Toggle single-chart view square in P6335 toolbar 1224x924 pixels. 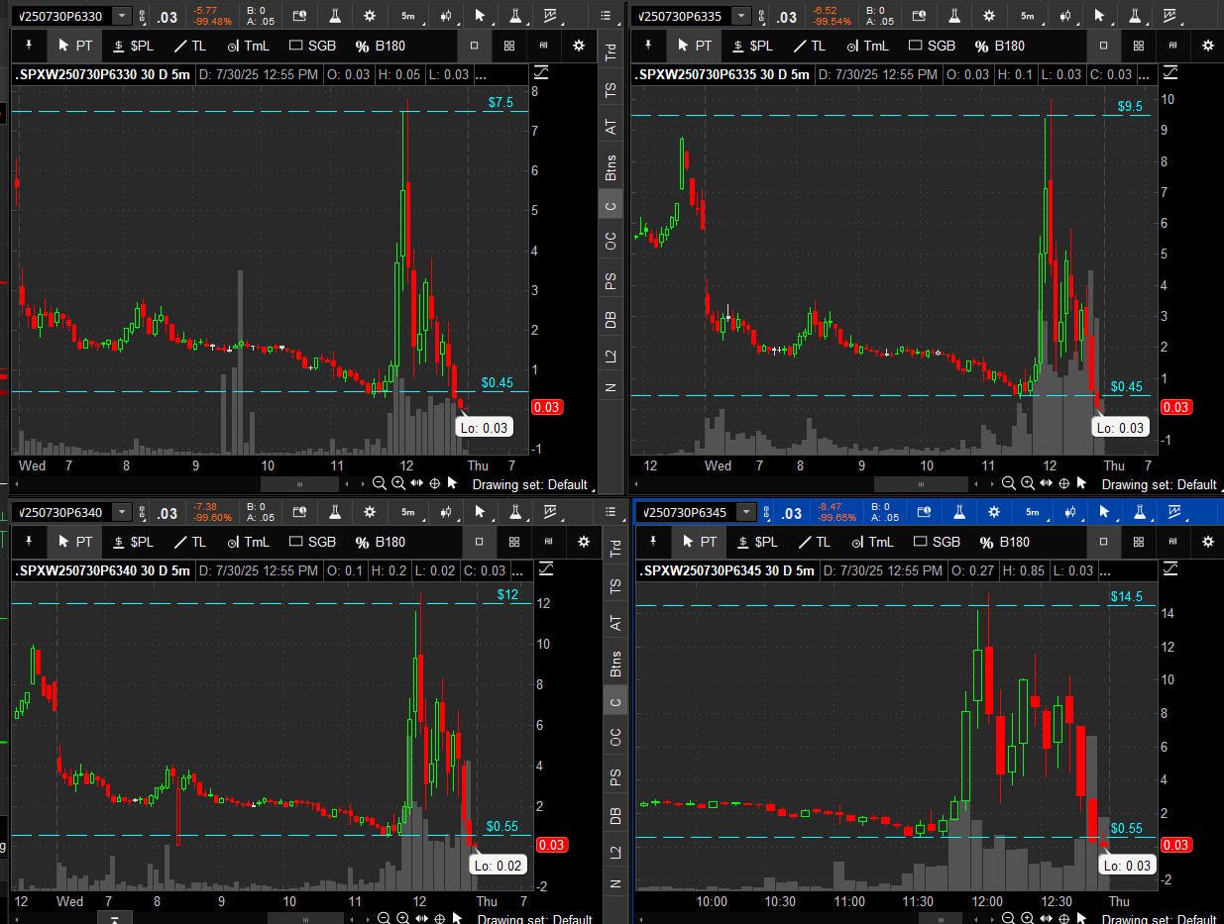coord(1103,46)
